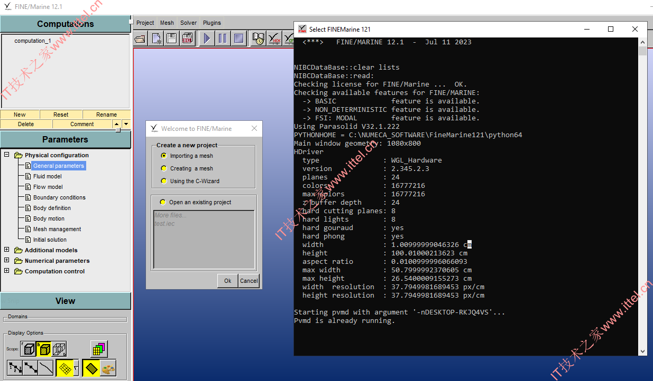Select Body definition tree item
Viewport: 653px width, 381px height.
point(52,208)
